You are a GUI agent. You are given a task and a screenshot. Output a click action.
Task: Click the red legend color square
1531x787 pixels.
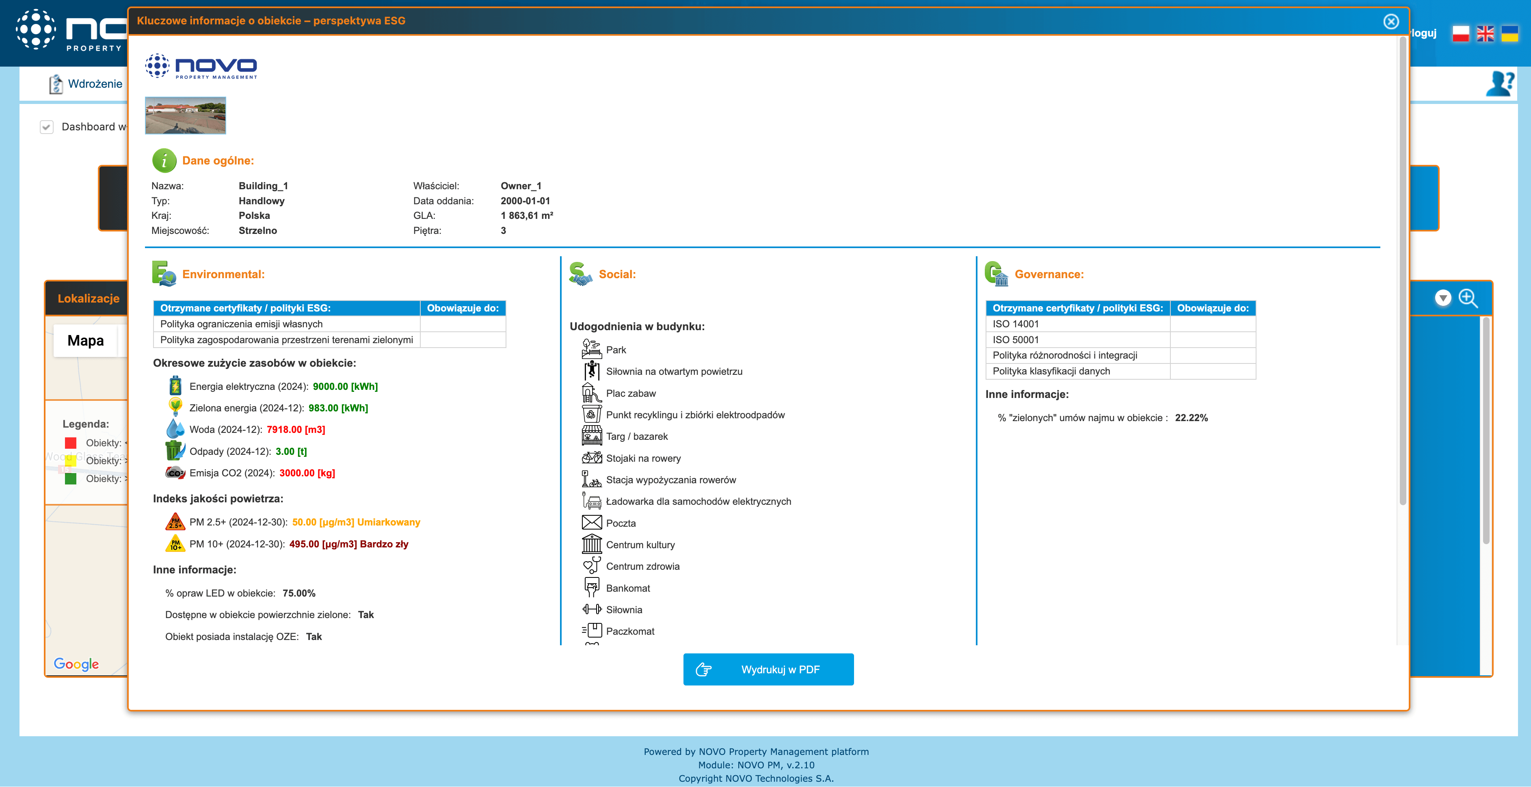[71, 443]
